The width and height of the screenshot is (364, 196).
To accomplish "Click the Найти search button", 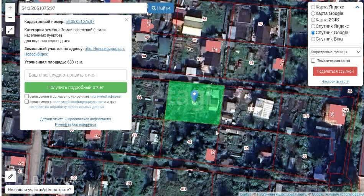I will [x=161, y=8].
